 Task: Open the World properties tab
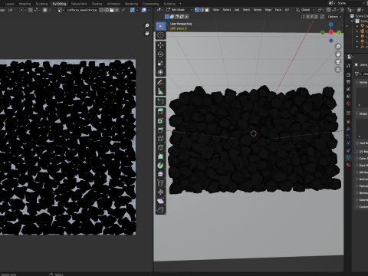(x=348, y=103)
